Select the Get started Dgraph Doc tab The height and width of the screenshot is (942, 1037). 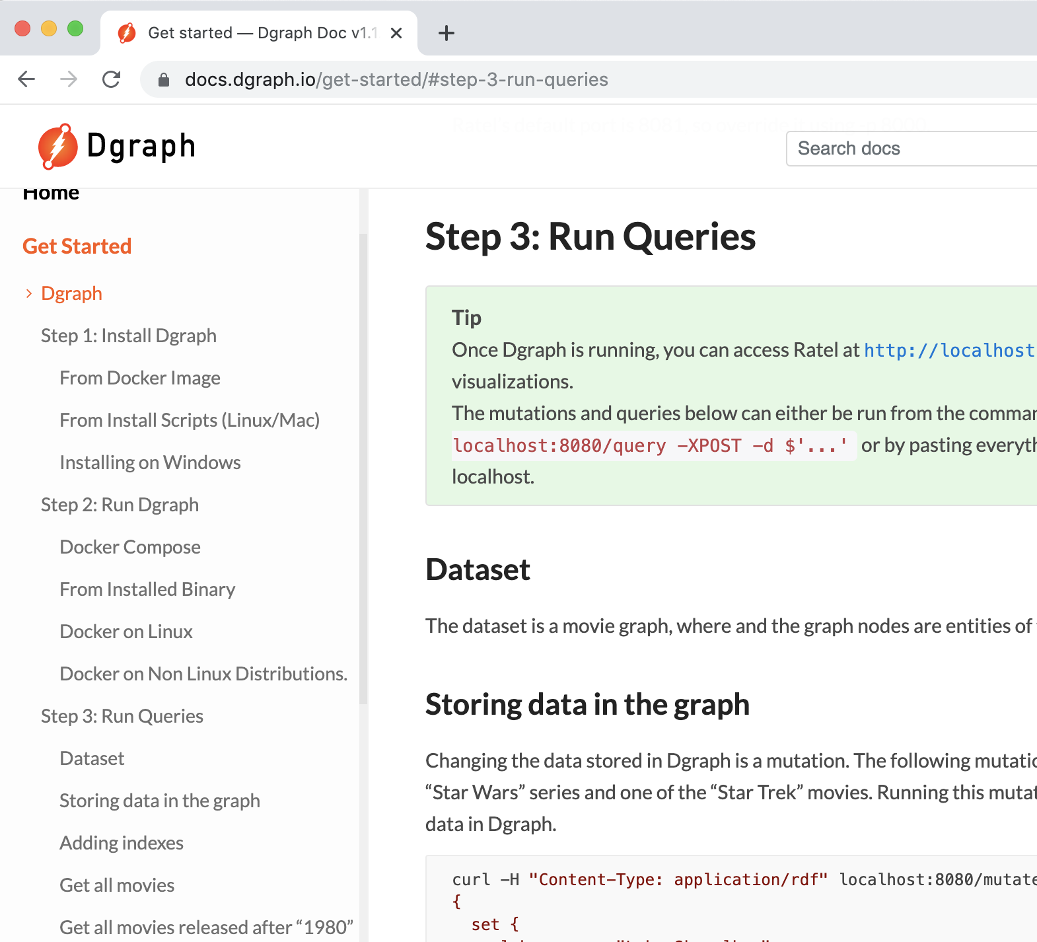coord(259,33)
